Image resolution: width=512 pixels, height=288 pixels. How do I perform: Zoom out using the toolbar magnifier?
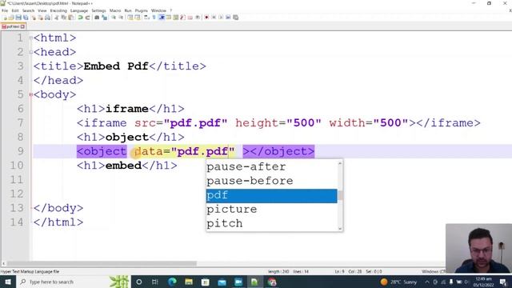[x=121, y=18]
